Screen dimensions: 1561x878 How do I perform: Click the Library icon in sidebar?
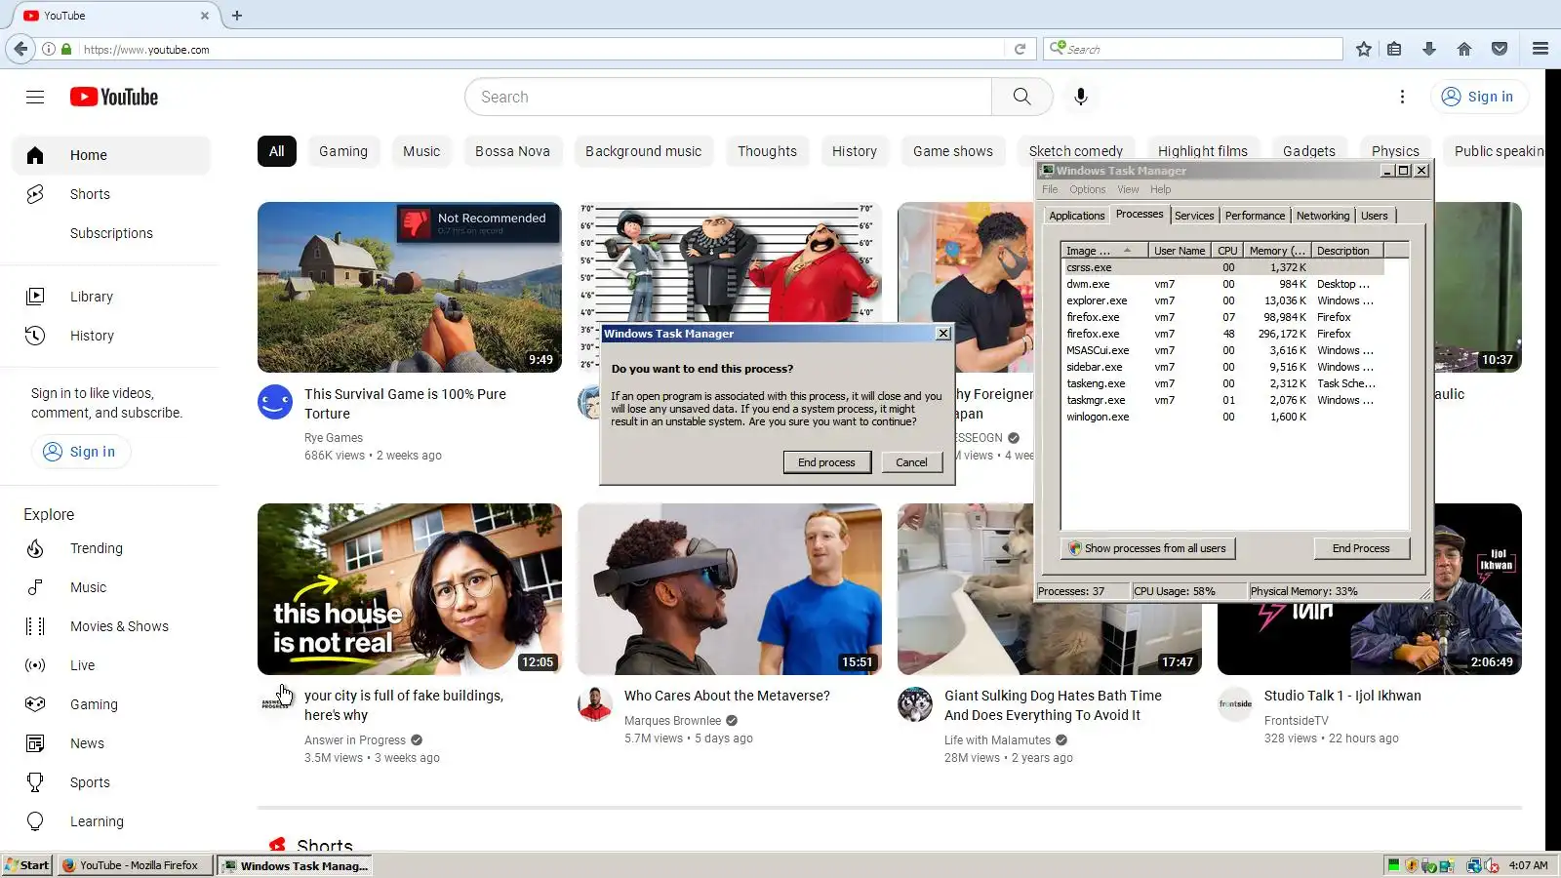pyautogui.click(x=35, y=297)
